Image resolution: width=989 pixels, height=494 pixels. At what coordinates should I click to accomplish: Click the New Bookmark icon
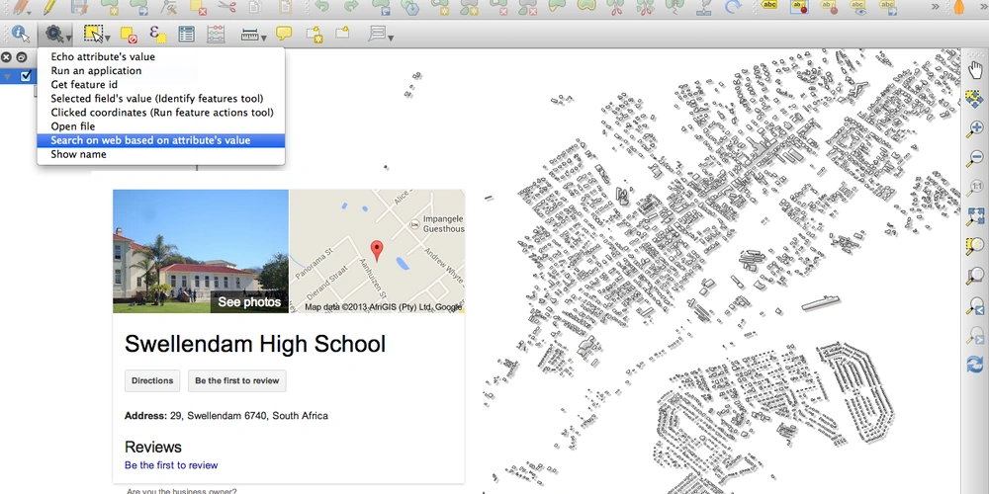point(314,34)
